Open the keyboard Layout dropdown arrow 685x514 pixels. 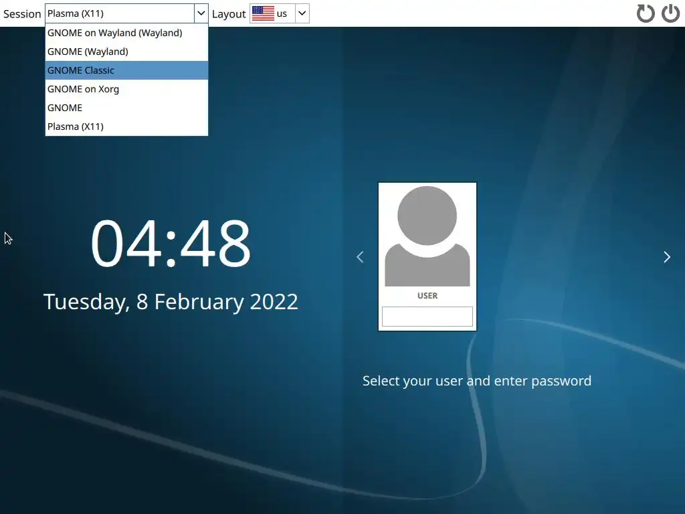point(302,13)
